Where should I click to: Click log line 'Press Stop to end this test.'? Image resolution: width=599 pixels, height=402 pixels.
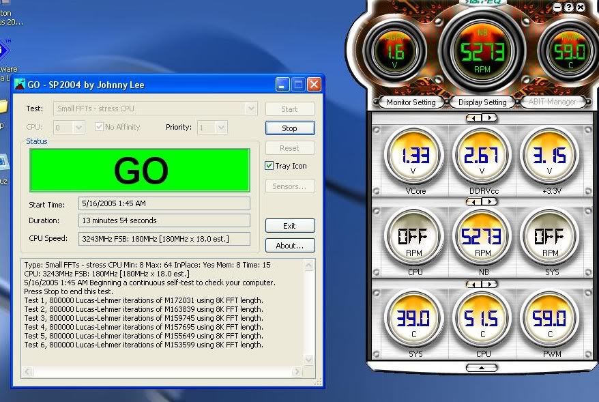(x=69, y=291)
